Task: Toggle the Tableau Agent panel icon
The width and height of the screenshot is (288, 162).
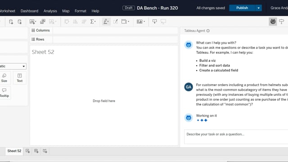Action: 273,22
